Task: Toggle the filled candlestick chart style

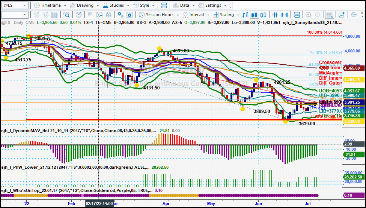Action: click(x=254, y=15)
